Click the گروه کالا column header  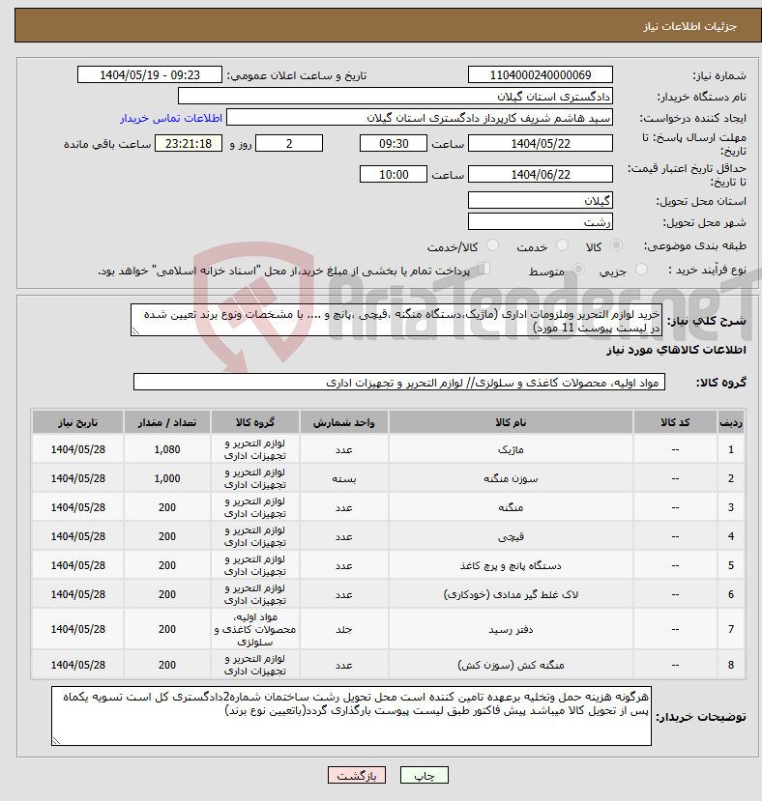click(x=255, y=422)
